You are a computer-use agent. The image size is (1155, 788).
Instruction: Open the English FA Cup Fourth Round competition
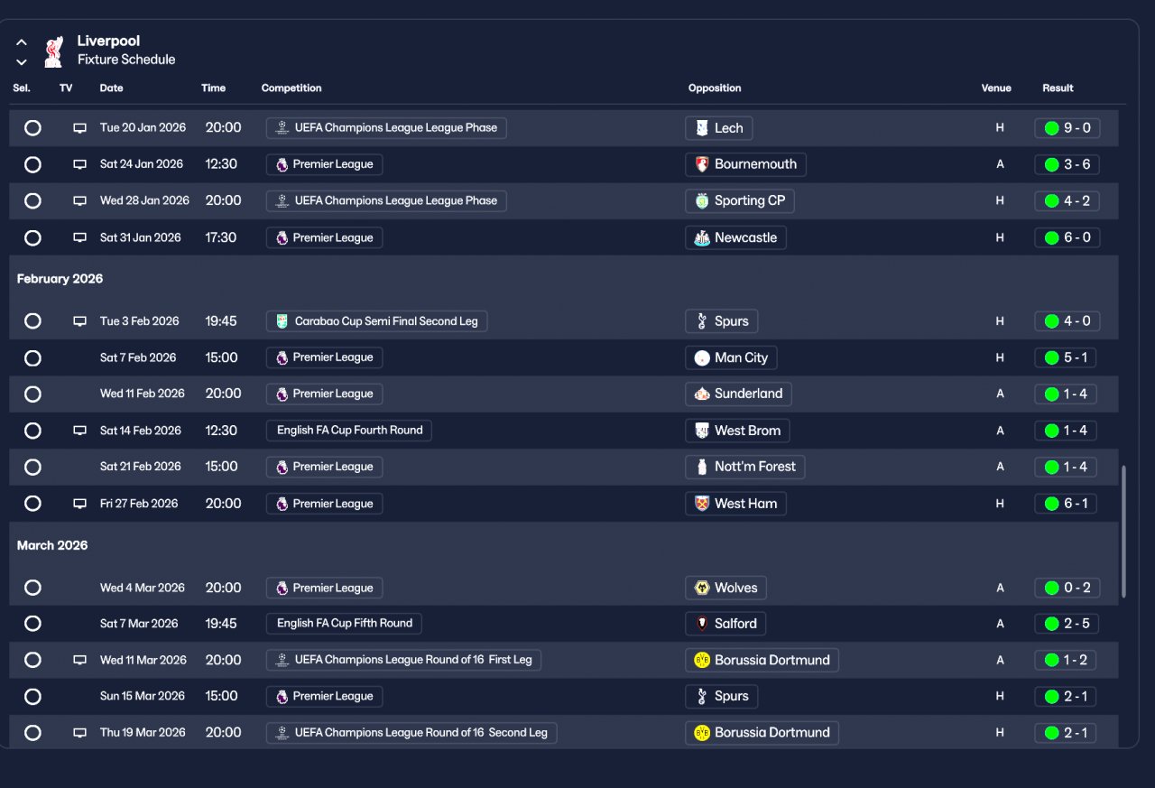click(349, 431)
